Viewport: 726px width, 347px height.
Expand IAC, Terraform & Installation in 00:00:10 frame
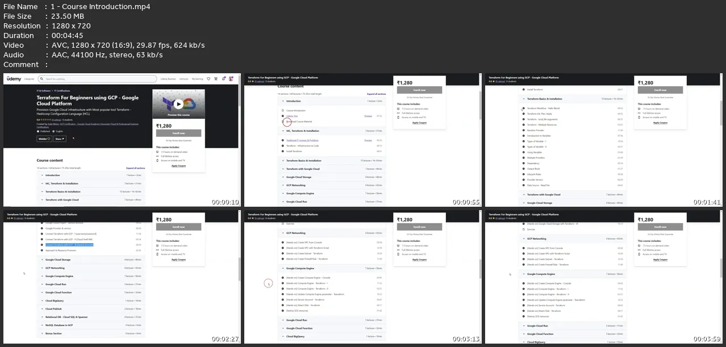point(91,183)
